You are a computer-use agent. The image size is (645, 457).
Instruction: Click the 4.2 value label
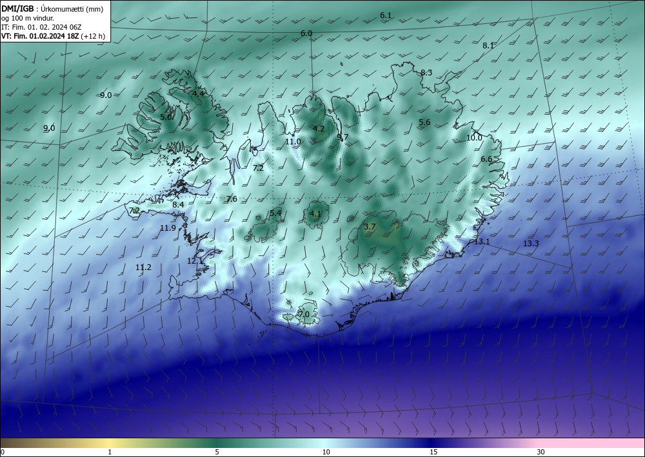[319, 129]
